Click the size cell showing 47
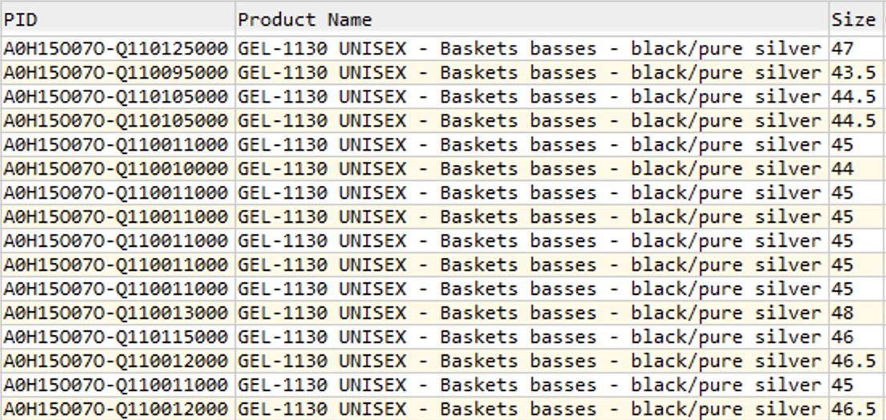Image resolution: width=886 pixels, height=420 pixels. point(856,49)
